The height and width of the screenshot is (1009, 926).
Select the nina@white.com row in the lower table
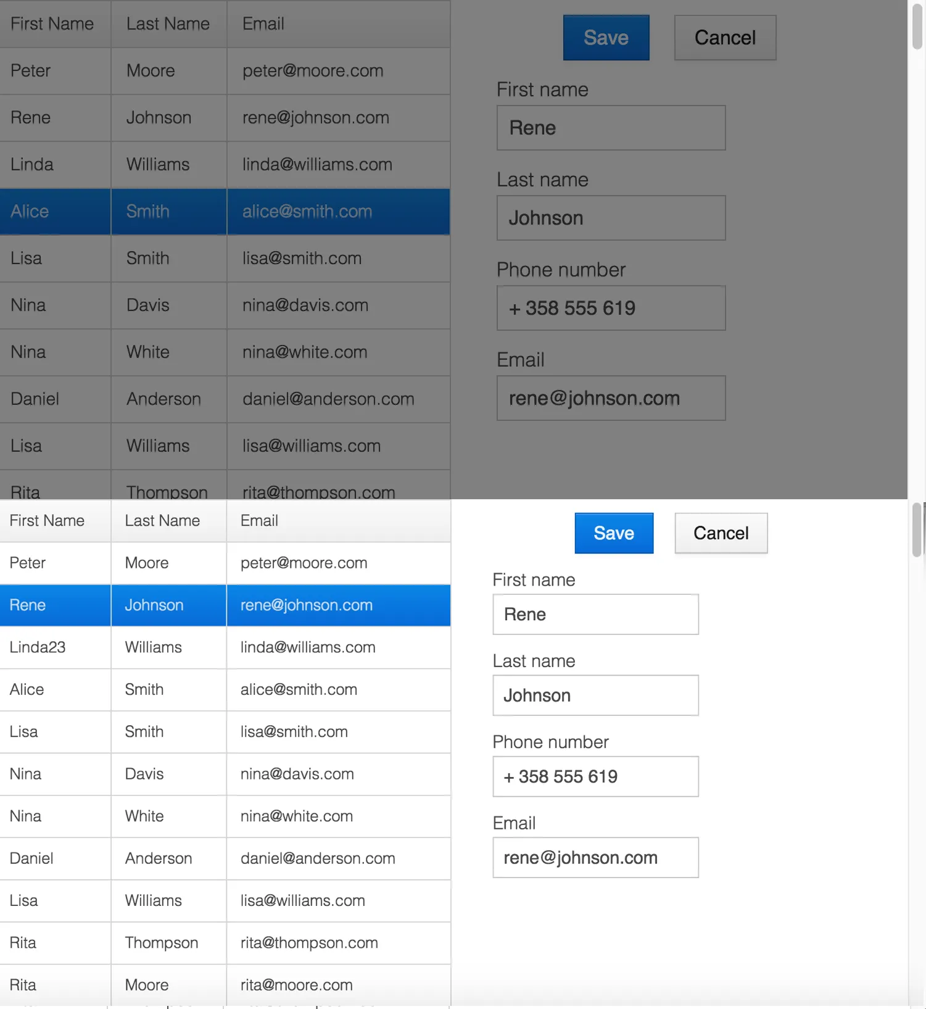[225, 816]
